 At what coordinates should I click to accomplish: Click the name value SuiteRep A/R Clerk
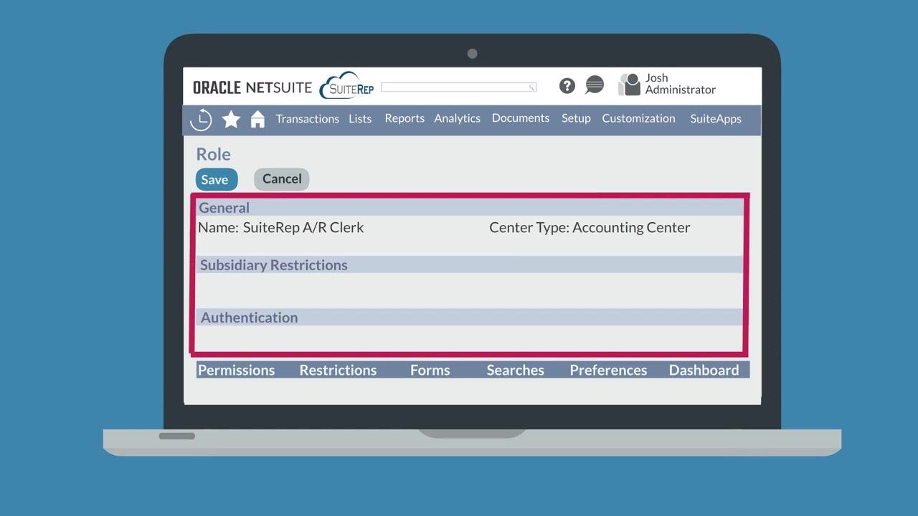(303, 227)
